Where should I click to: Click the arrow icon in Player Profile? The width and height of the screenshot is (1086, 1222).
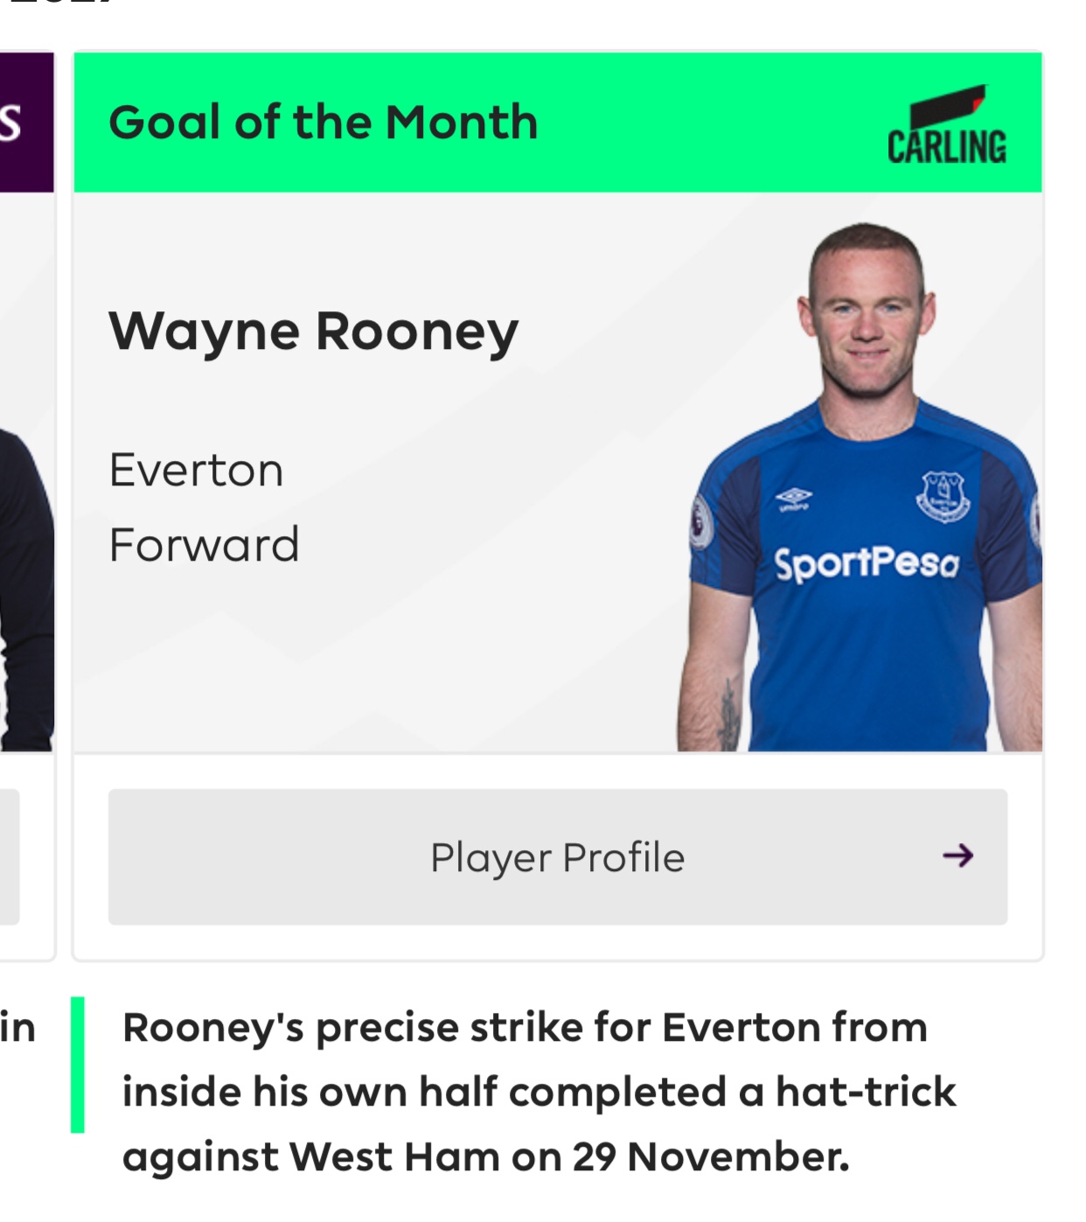pyautogui.click(x=958, y=855)
